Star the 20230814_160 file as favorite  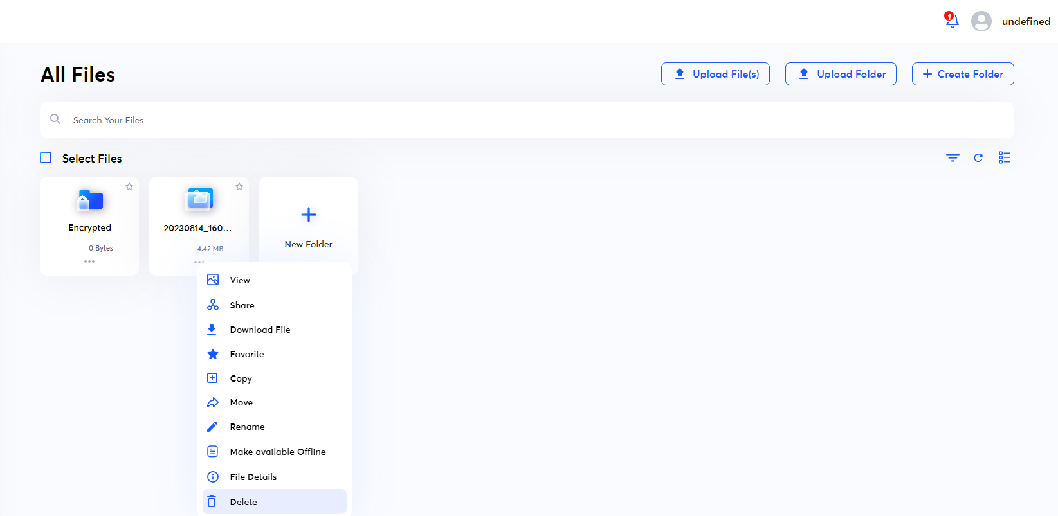pyautogui.click(x=239, y=186)
